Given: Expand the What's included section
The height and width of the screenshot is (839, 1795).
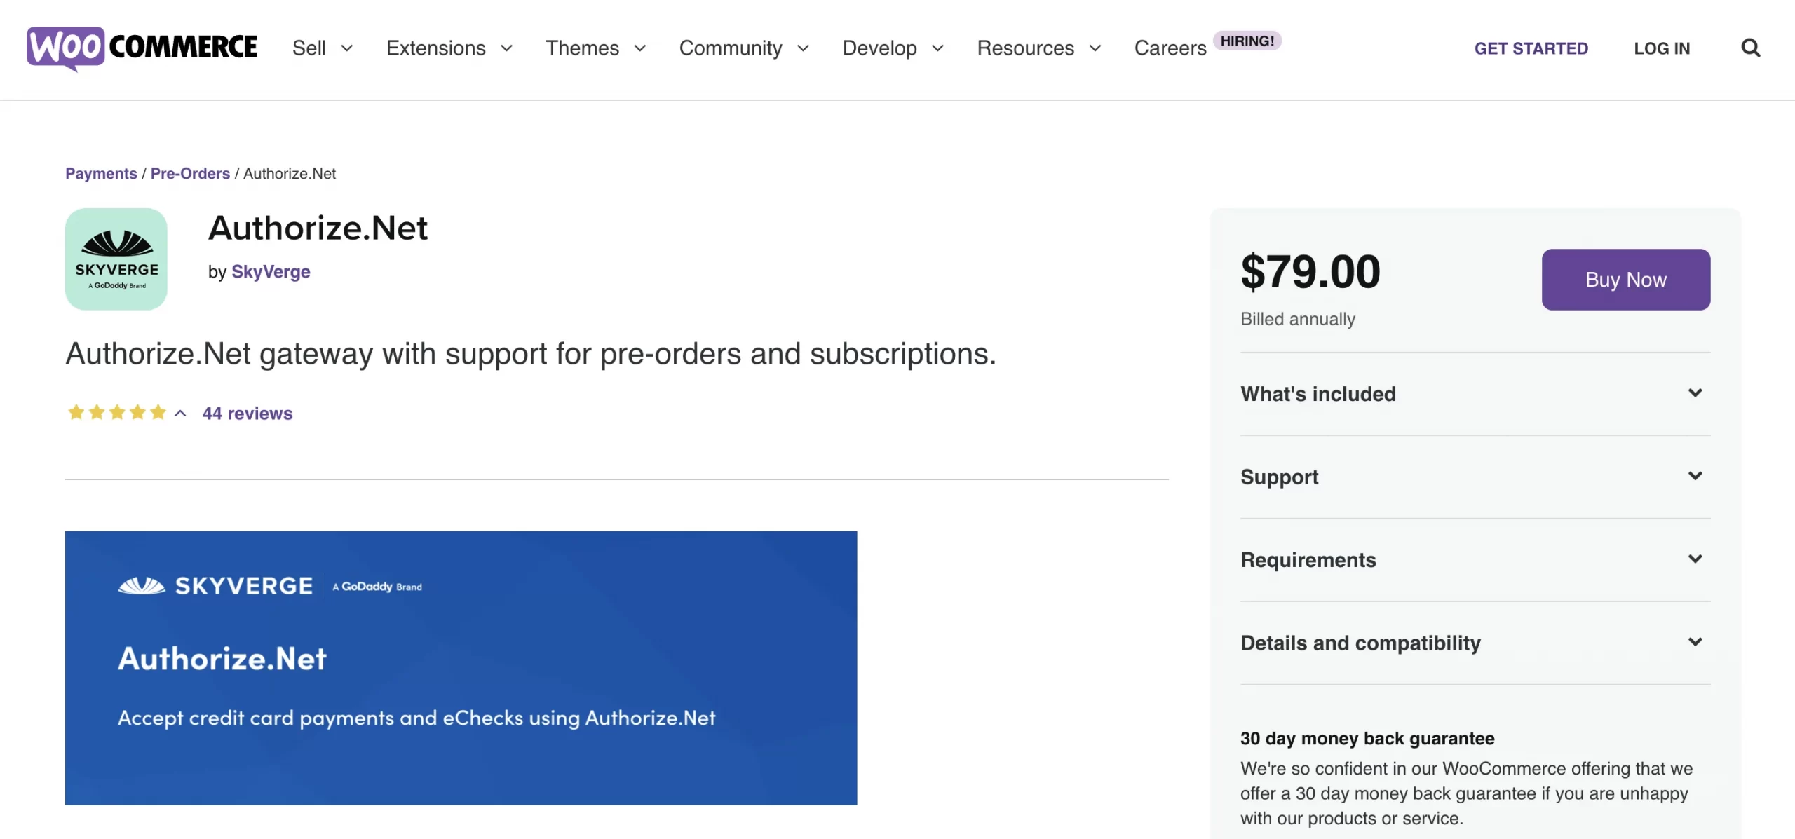Looking at the screenshot, I should tap(1475, 394).
